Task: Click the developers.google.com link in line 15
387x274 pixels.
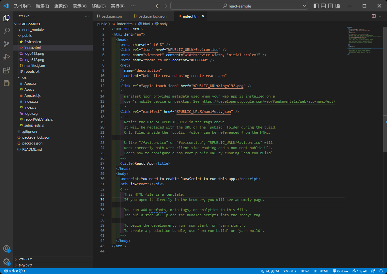Action: [268, 101]
